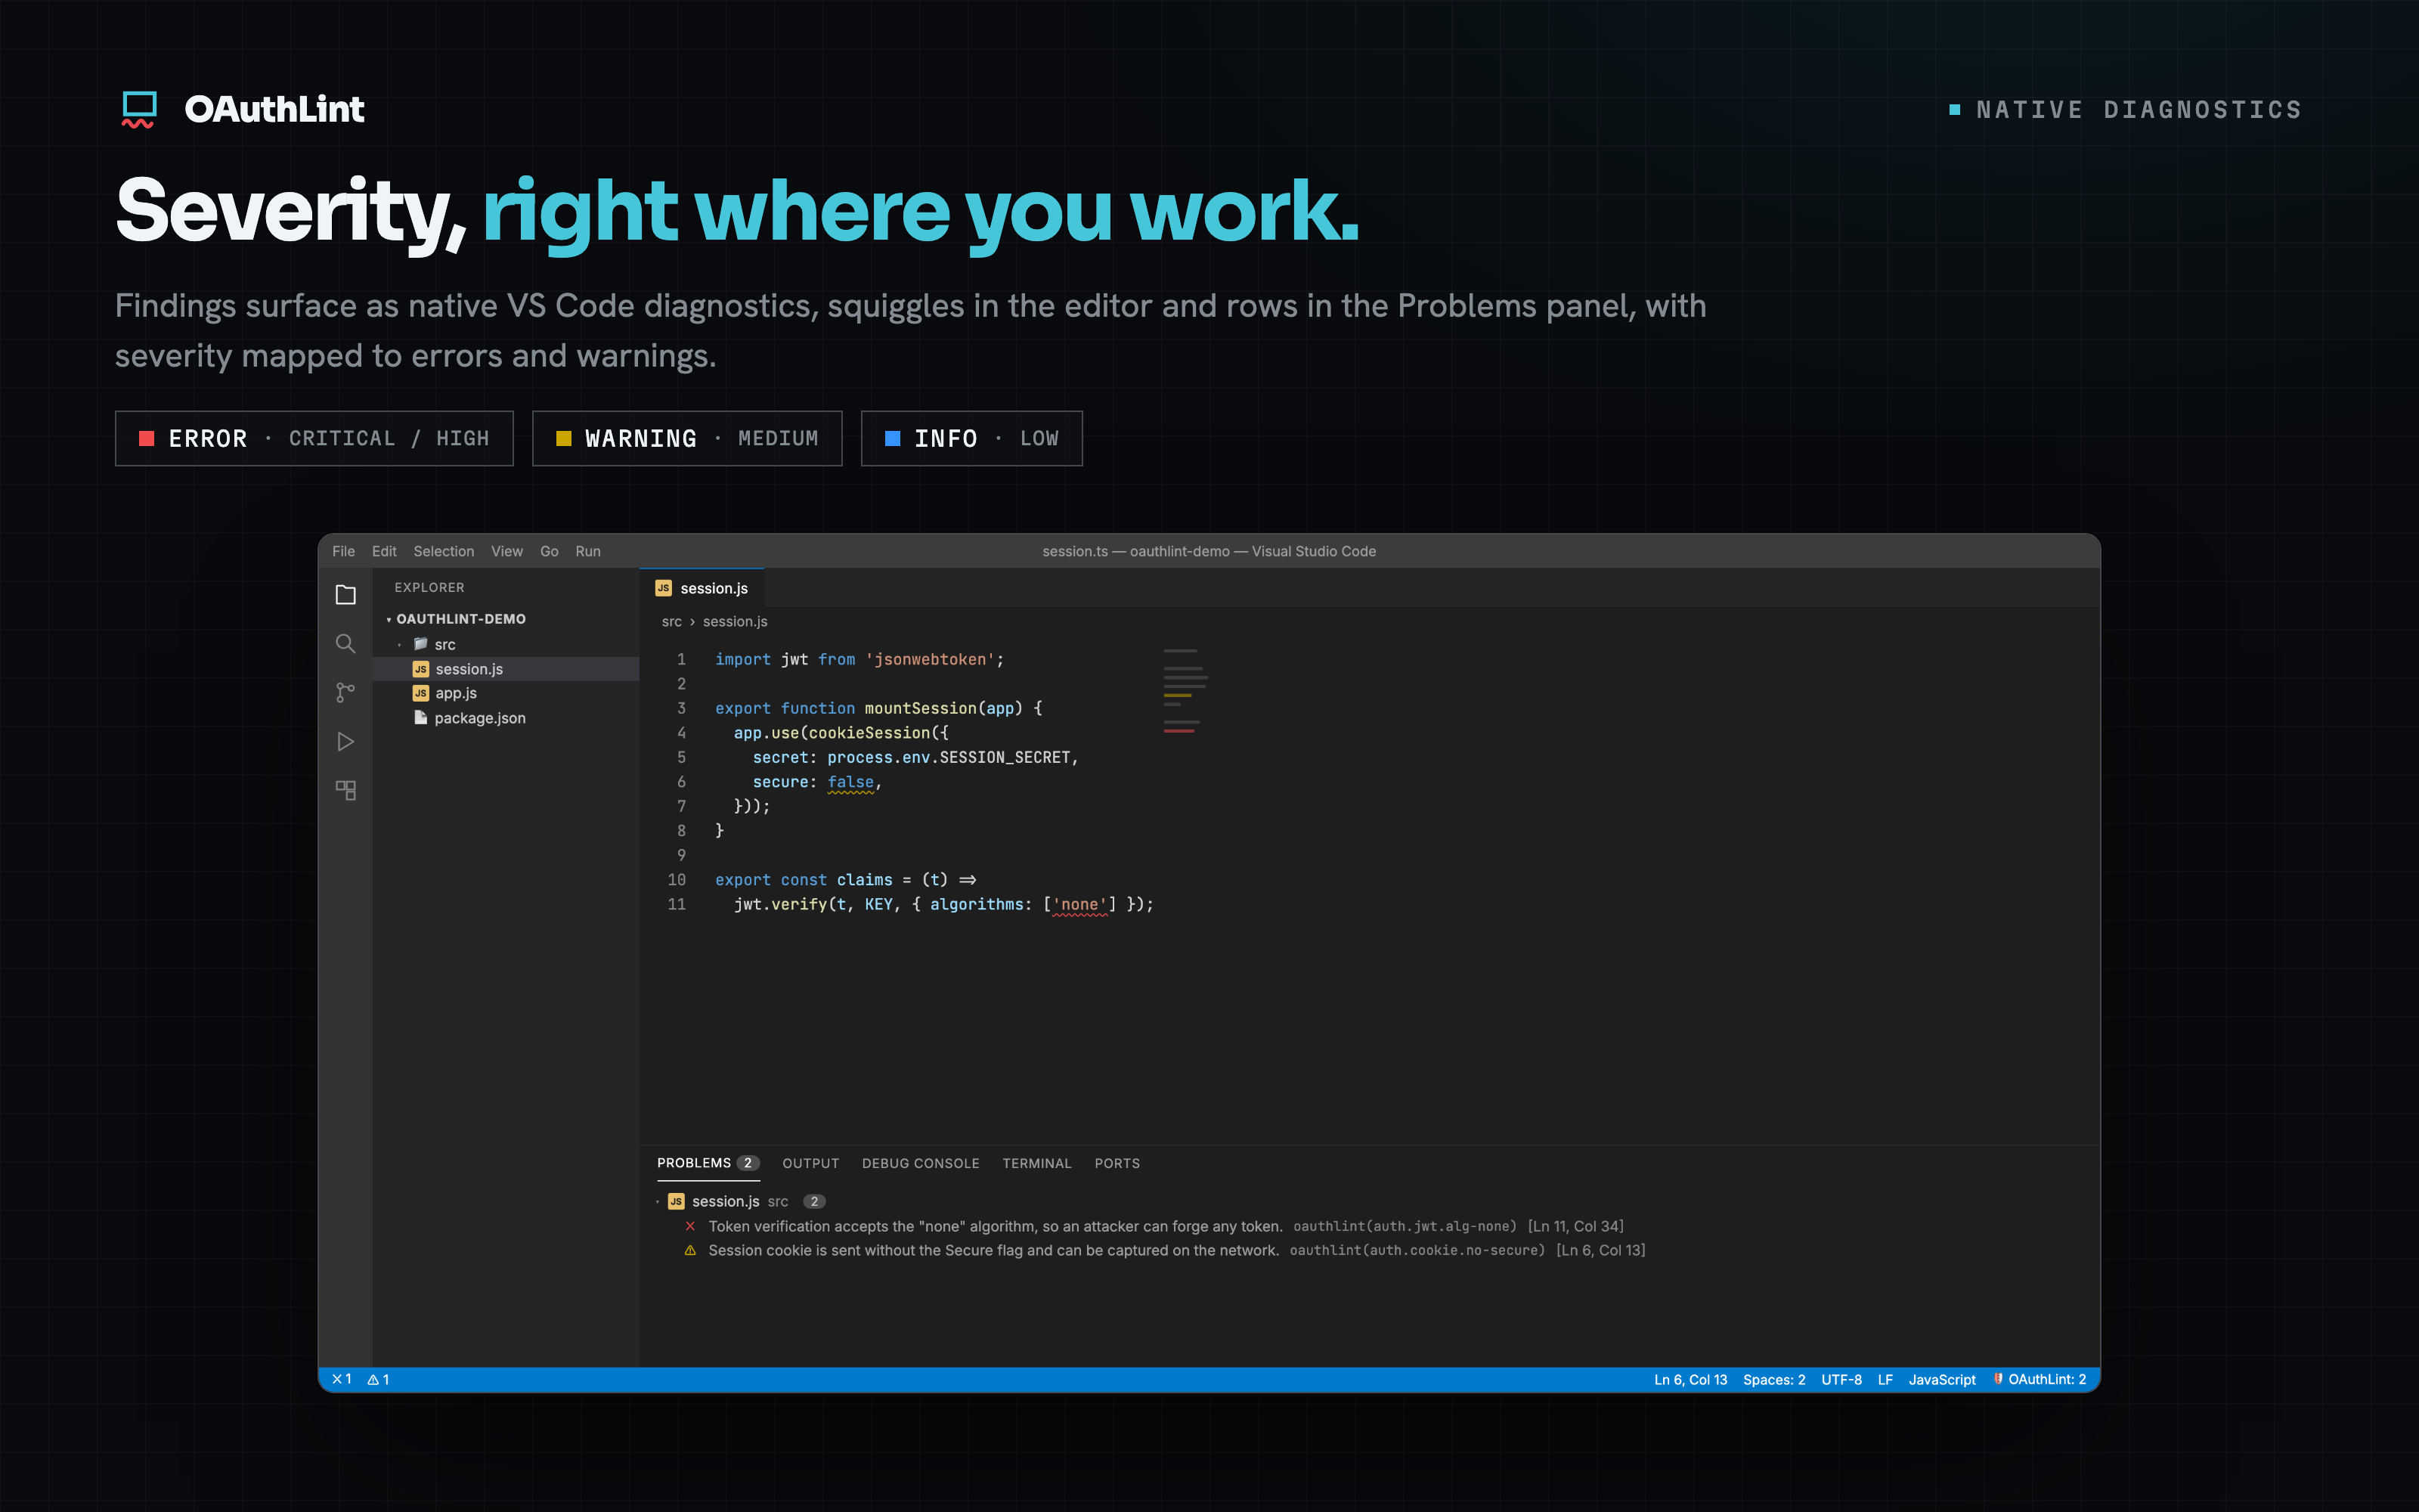Click the JavaScript language mode

[1942, 1379]
